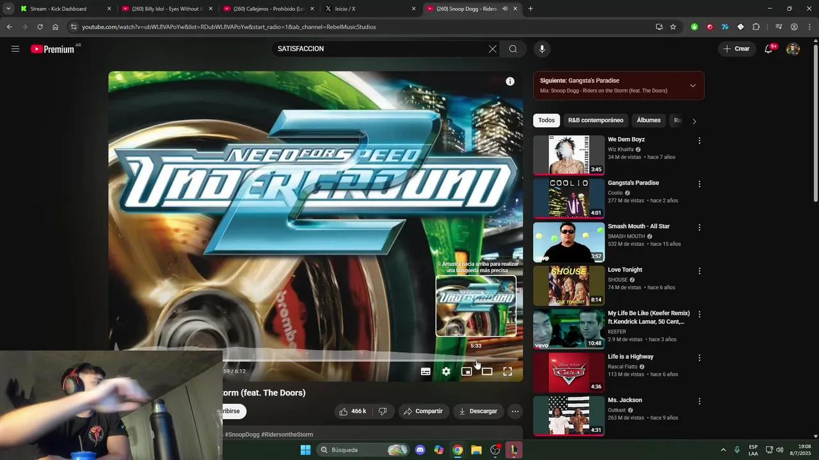Switch to the Billy Idol - Eyes Without tab
819x460 pixels.
click(165, 9)
